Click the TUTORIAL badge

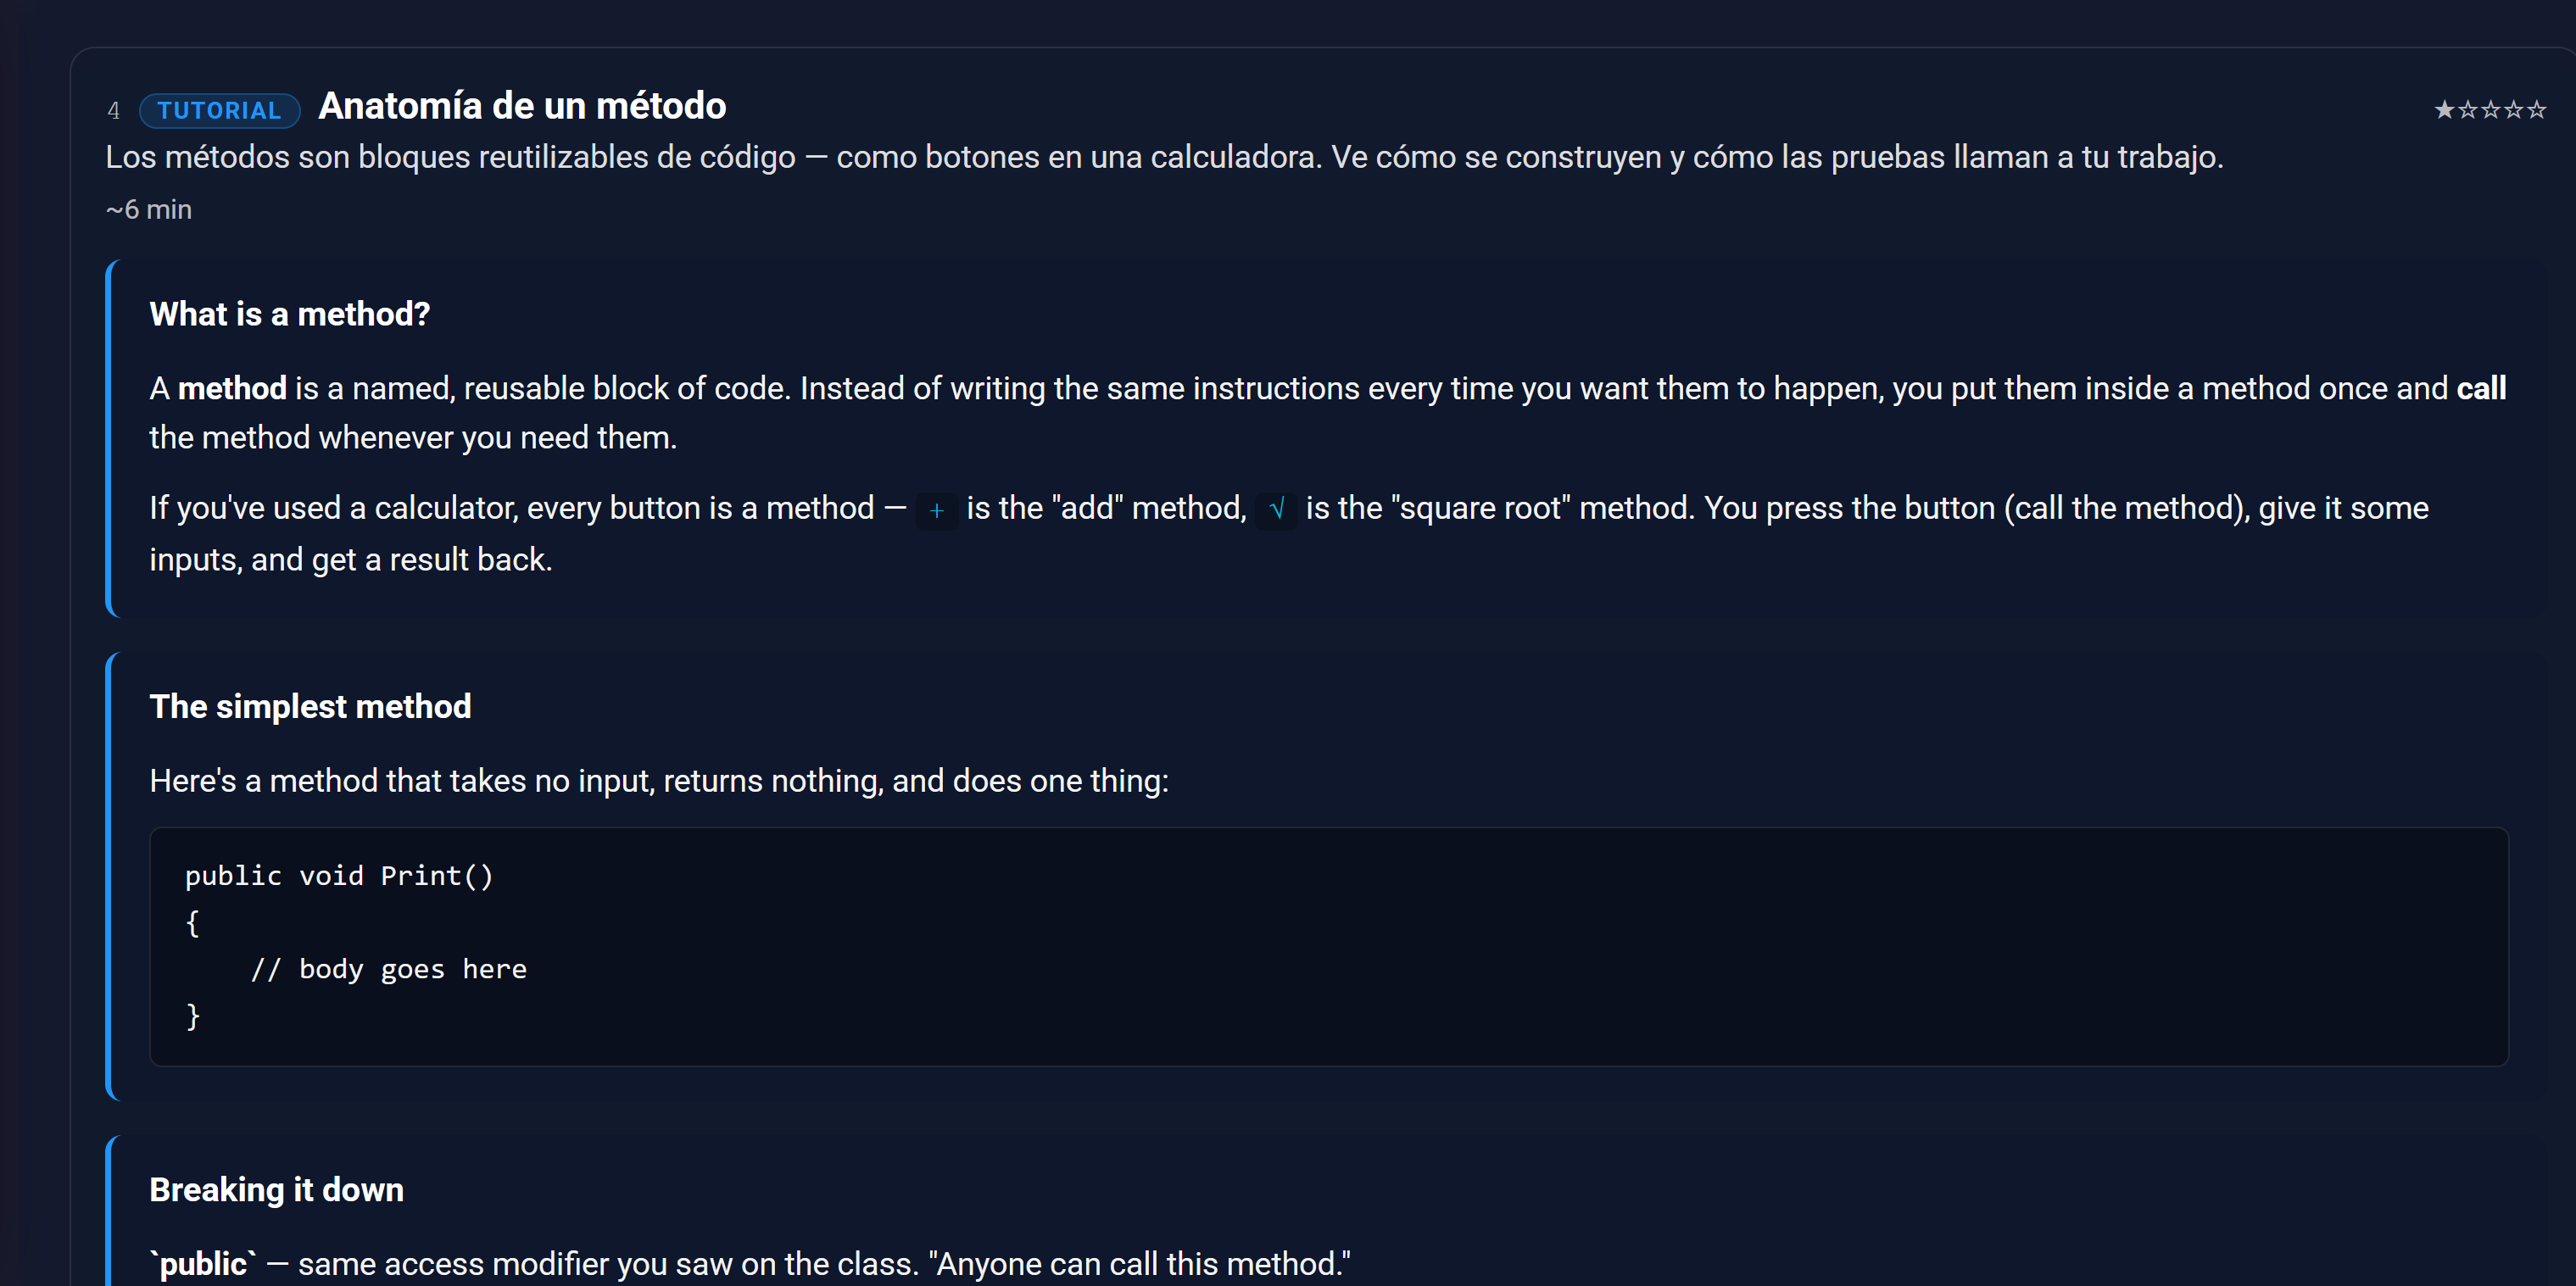coord(220,110)
